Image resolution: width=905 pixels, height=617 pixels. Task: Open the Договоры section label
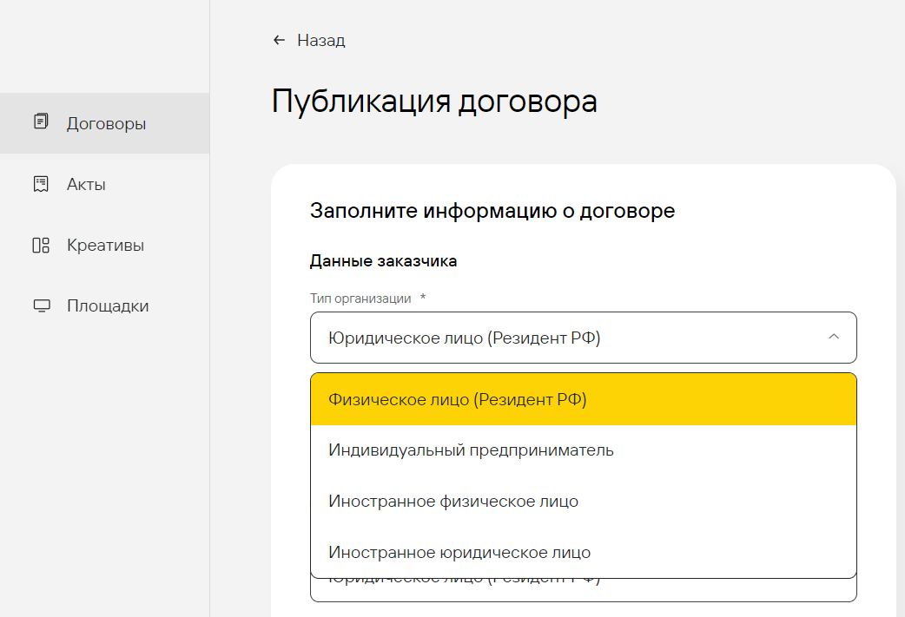coord(106,123)
